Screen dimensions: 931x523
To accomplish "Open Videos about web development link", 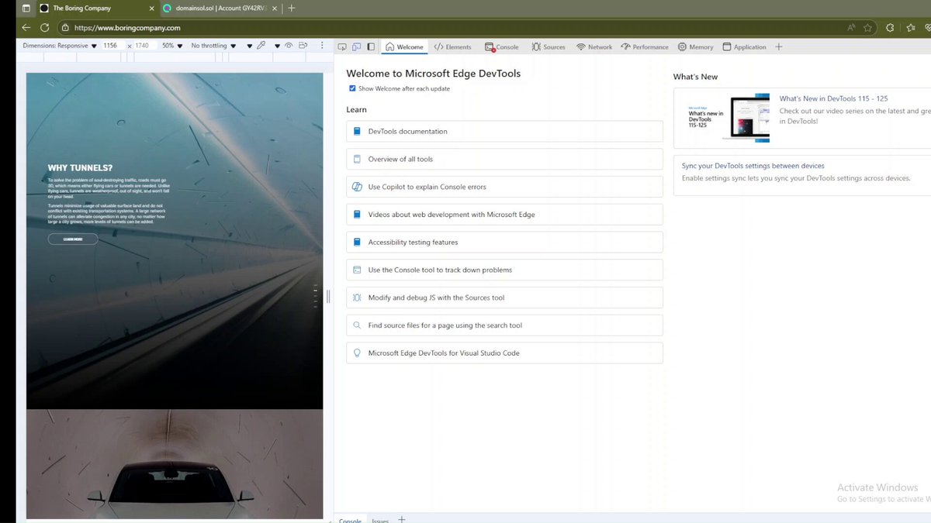I will (x=504, y=215).
